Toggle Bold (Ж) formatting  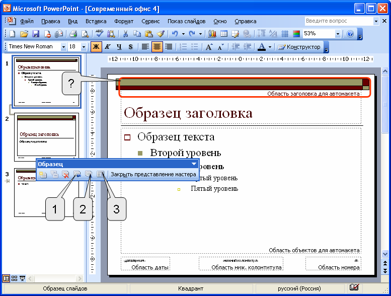pos(96,47)
